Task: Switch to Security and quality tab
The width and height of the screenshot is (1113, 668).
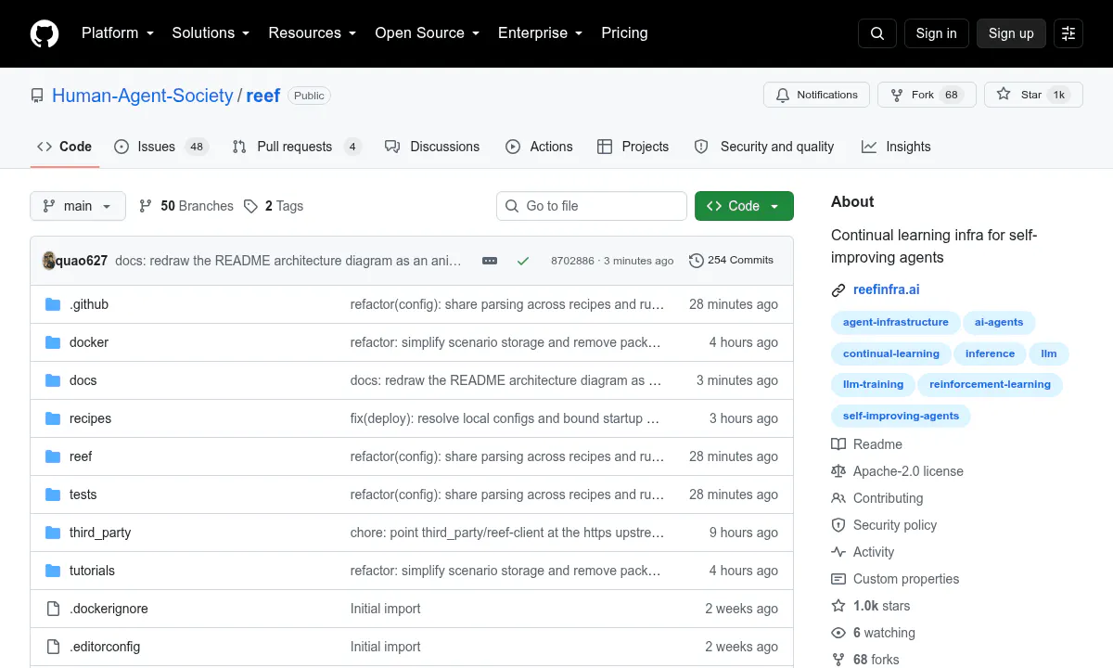Action: 764,147
